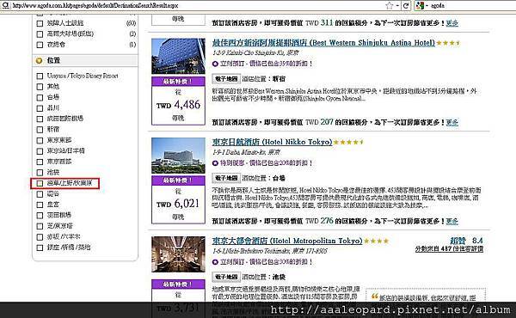Tick the 淺草/上野/秋葉原 location checkbox
Screen dimensions: 516x318
tap(40, 183)
